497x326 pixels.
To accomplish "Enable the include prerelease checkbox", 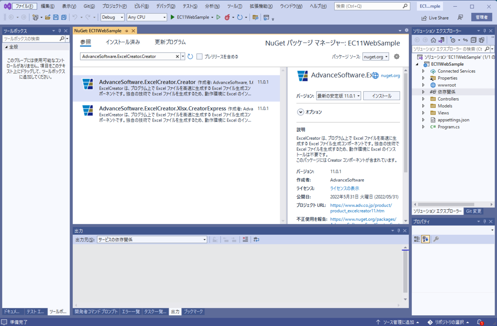I will pos(199,56).
